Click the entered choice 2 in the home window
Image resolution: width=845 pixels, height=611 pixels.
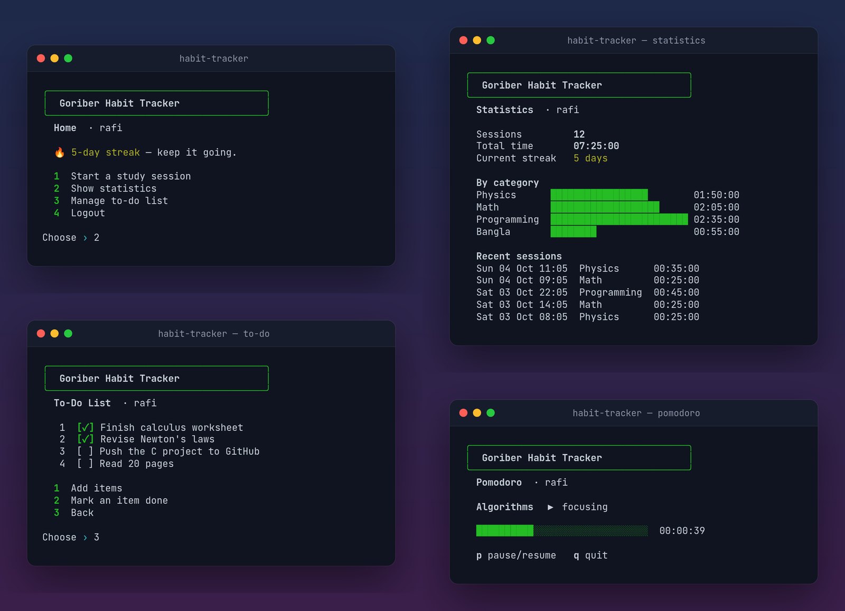pyautogui.click(x=97, y=238)
